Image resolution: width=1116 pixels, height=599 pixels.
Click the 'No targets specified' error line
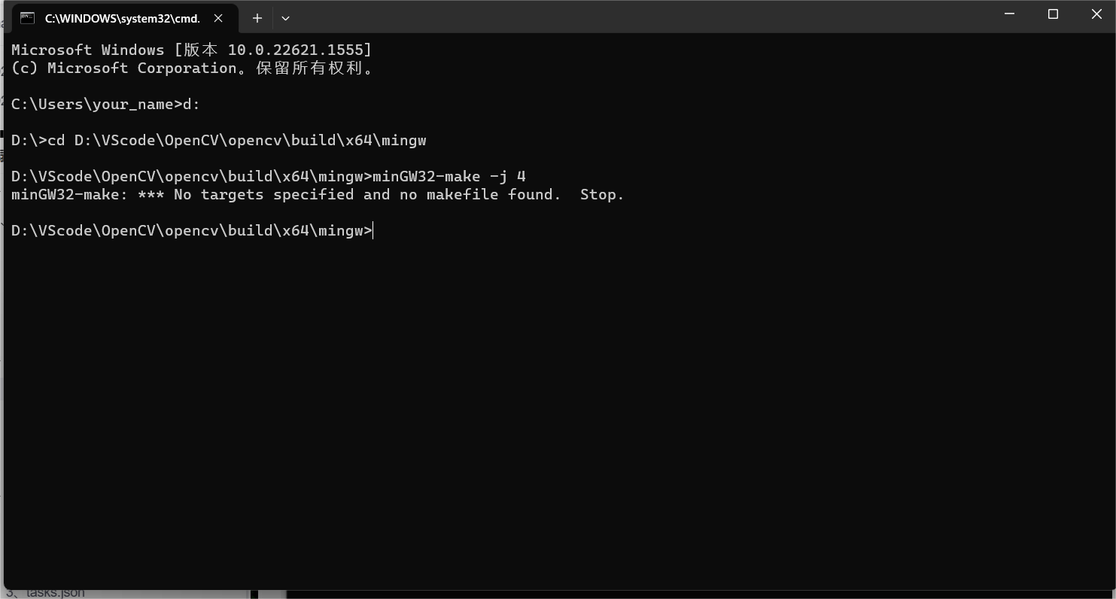[x=316, y=194]
